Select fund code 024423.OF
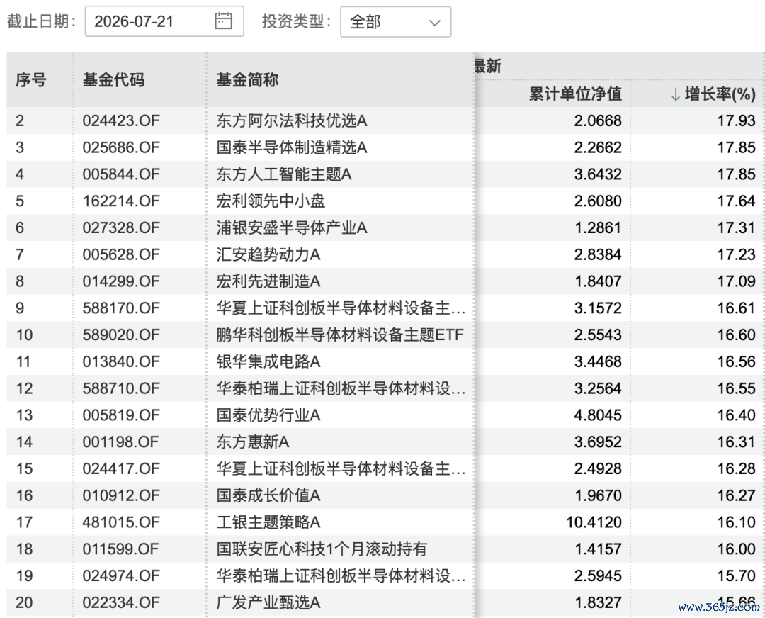 pos(121,120)
